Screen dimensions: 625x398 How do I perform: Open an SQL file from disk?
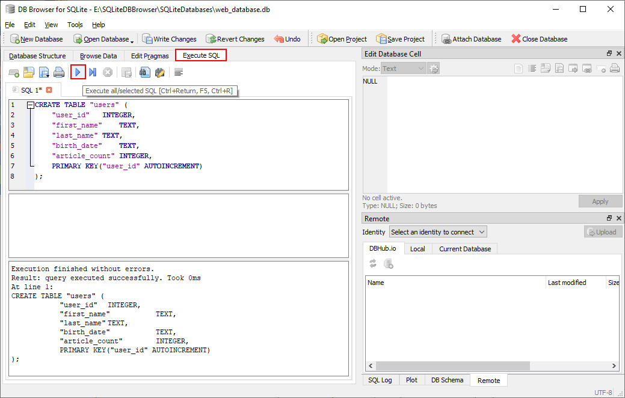click(x=28, y=72)
